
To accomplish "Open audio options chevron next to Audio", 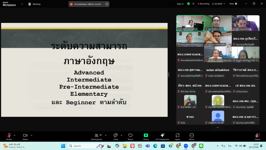I will 15,135.
